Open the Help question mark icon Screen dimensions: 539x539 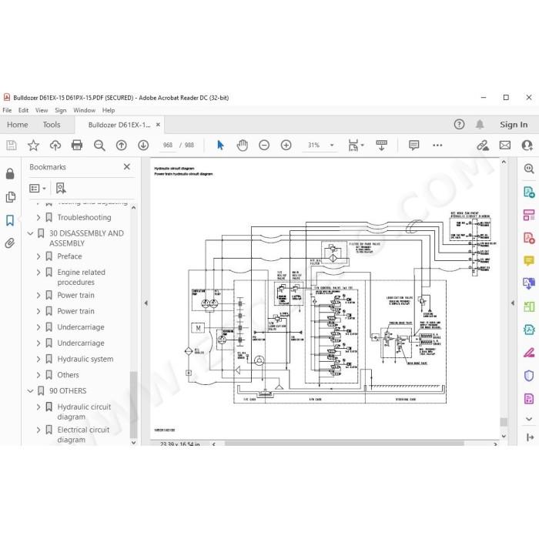click(459, 125)
